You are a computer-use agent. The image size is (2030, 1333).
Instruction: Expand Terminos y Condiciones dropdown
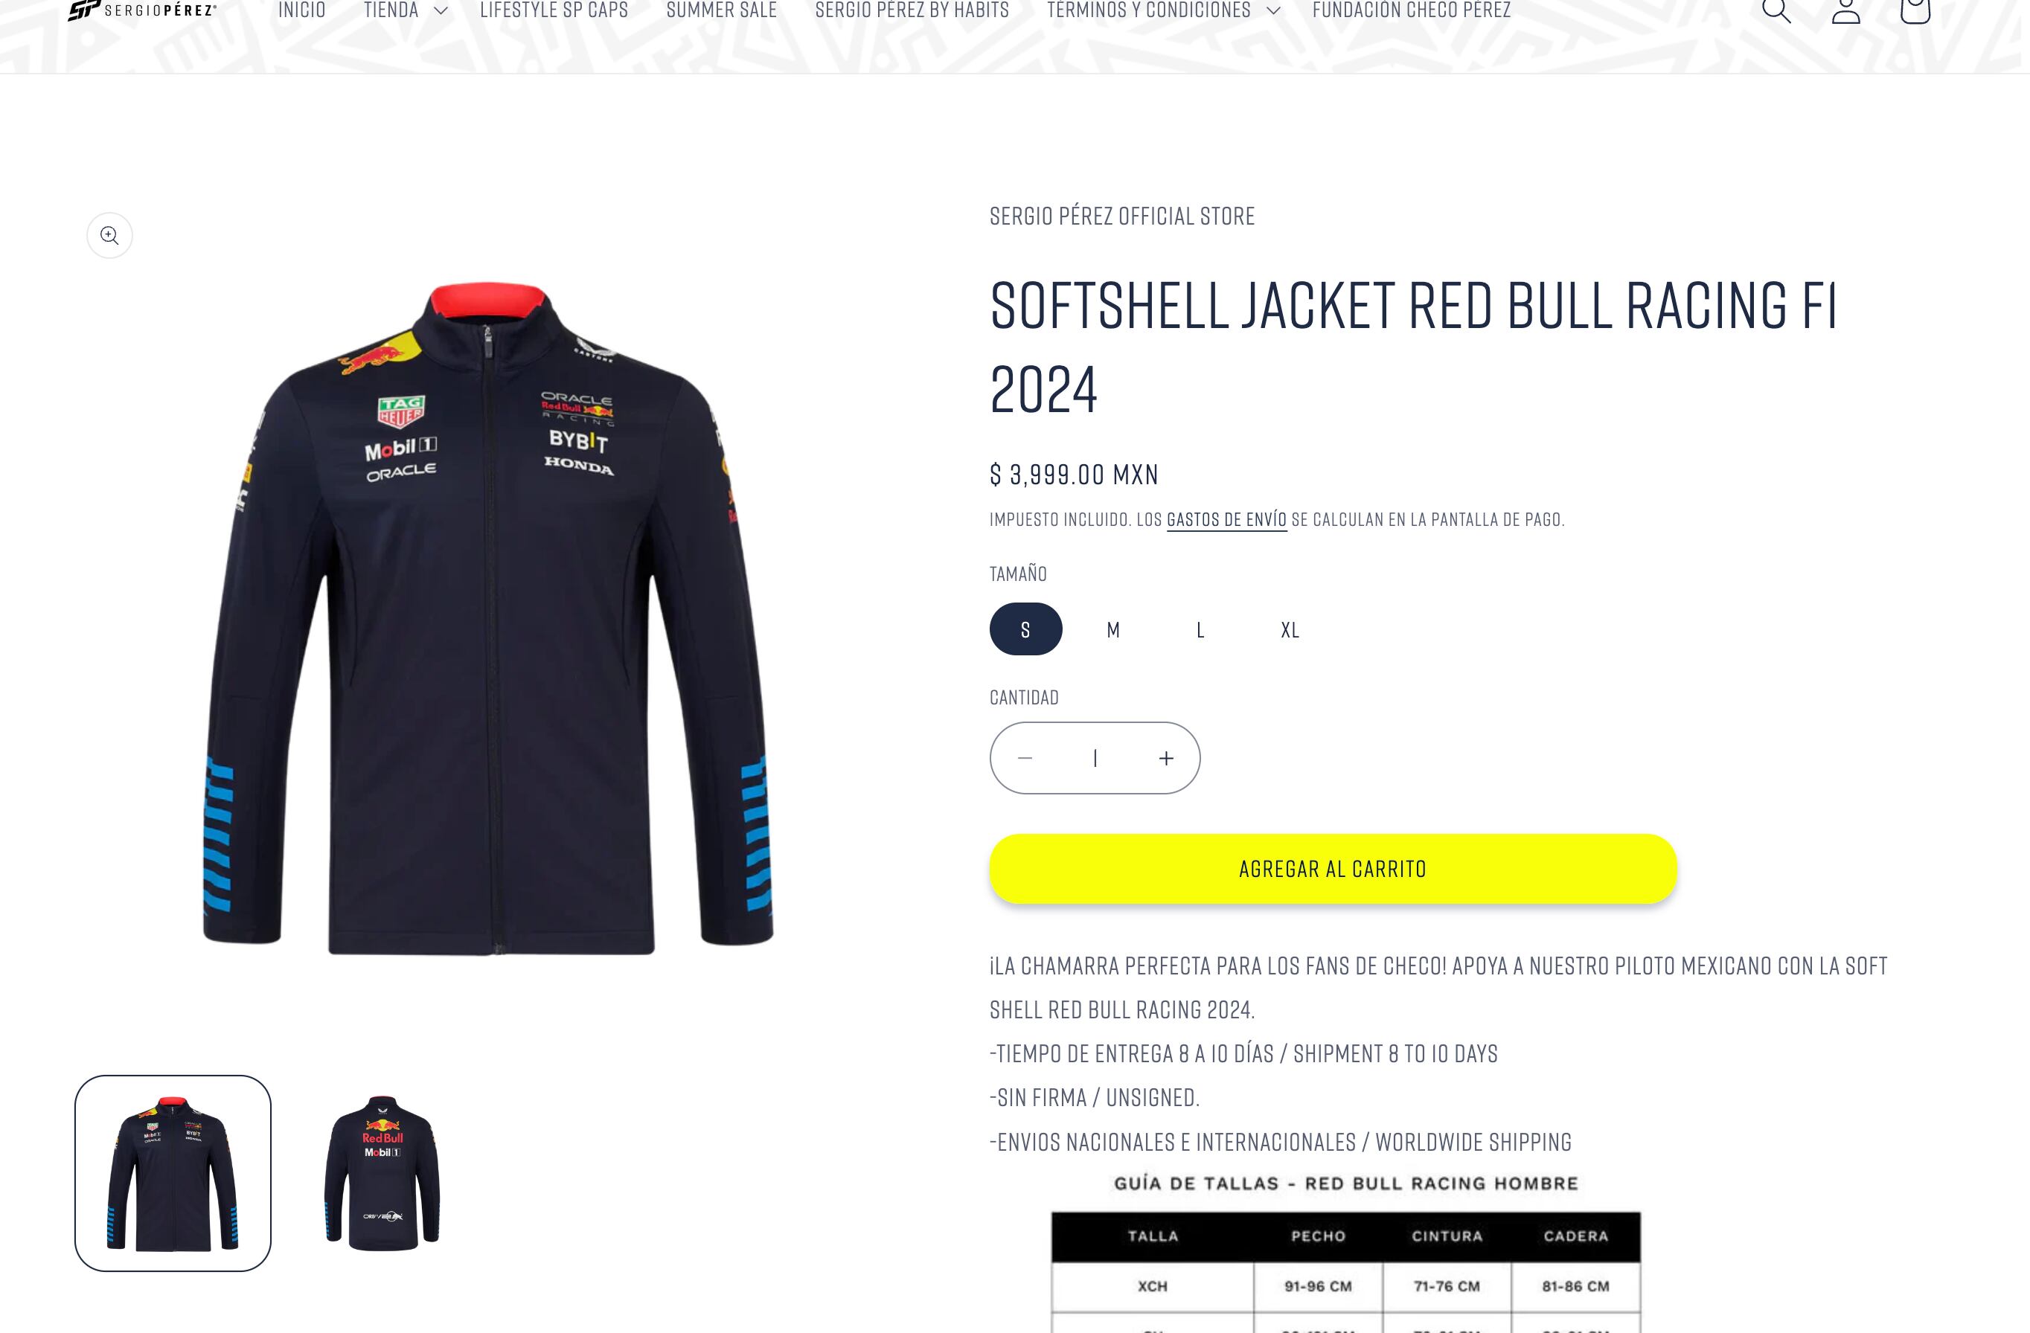click(x=1163, y=10)
